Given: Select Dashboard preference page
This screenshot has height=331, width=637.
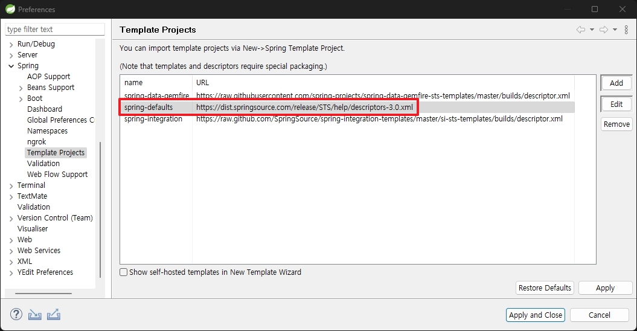Looking at the screenshot, I should (45, 109).
